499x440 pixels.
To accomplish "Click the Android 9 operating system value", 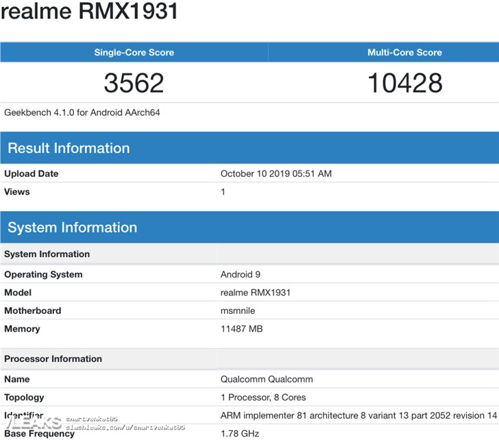I will click(240, 275).
